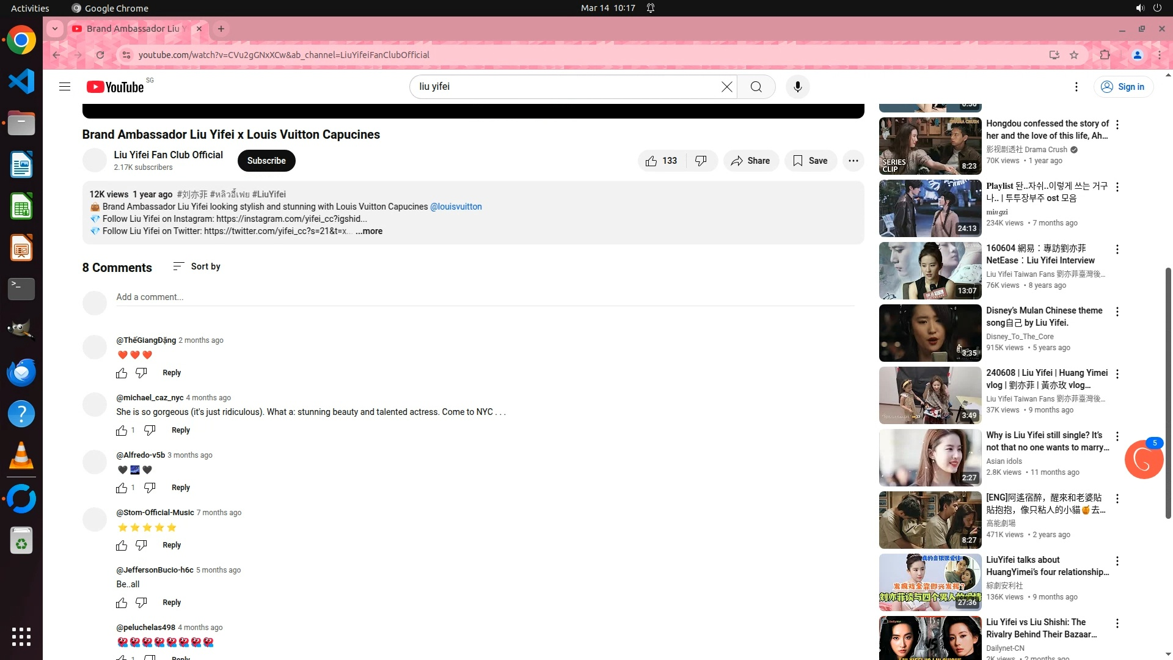Clear the search box with X
Image resolution: width=1173 pixels, height=660 pixels.
pos(726,87)
